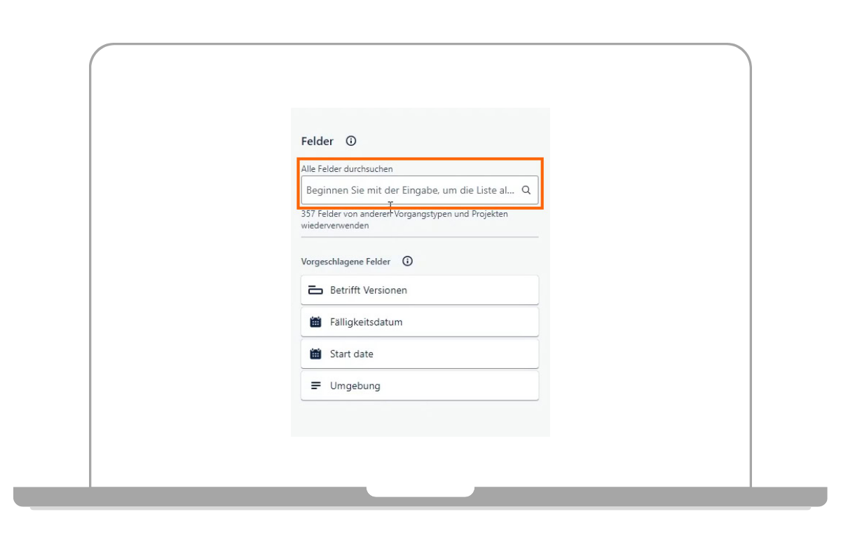This screenshot has width=841, height=554.
Task: Click the Start date calendar icon
Action: pos(315,354)
